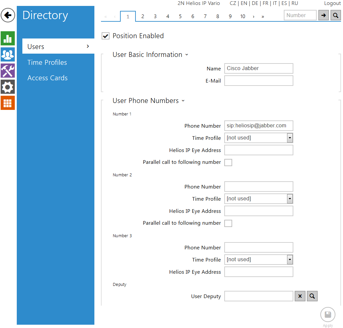Open the System gear icon
Screen dimensions: 343x328
(8, 87)
